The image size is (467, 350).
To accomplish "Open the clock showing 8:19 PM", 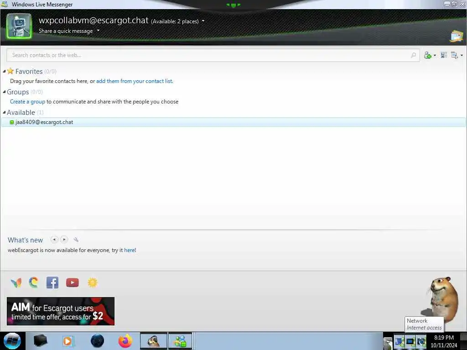I will (x=444, y=341).
